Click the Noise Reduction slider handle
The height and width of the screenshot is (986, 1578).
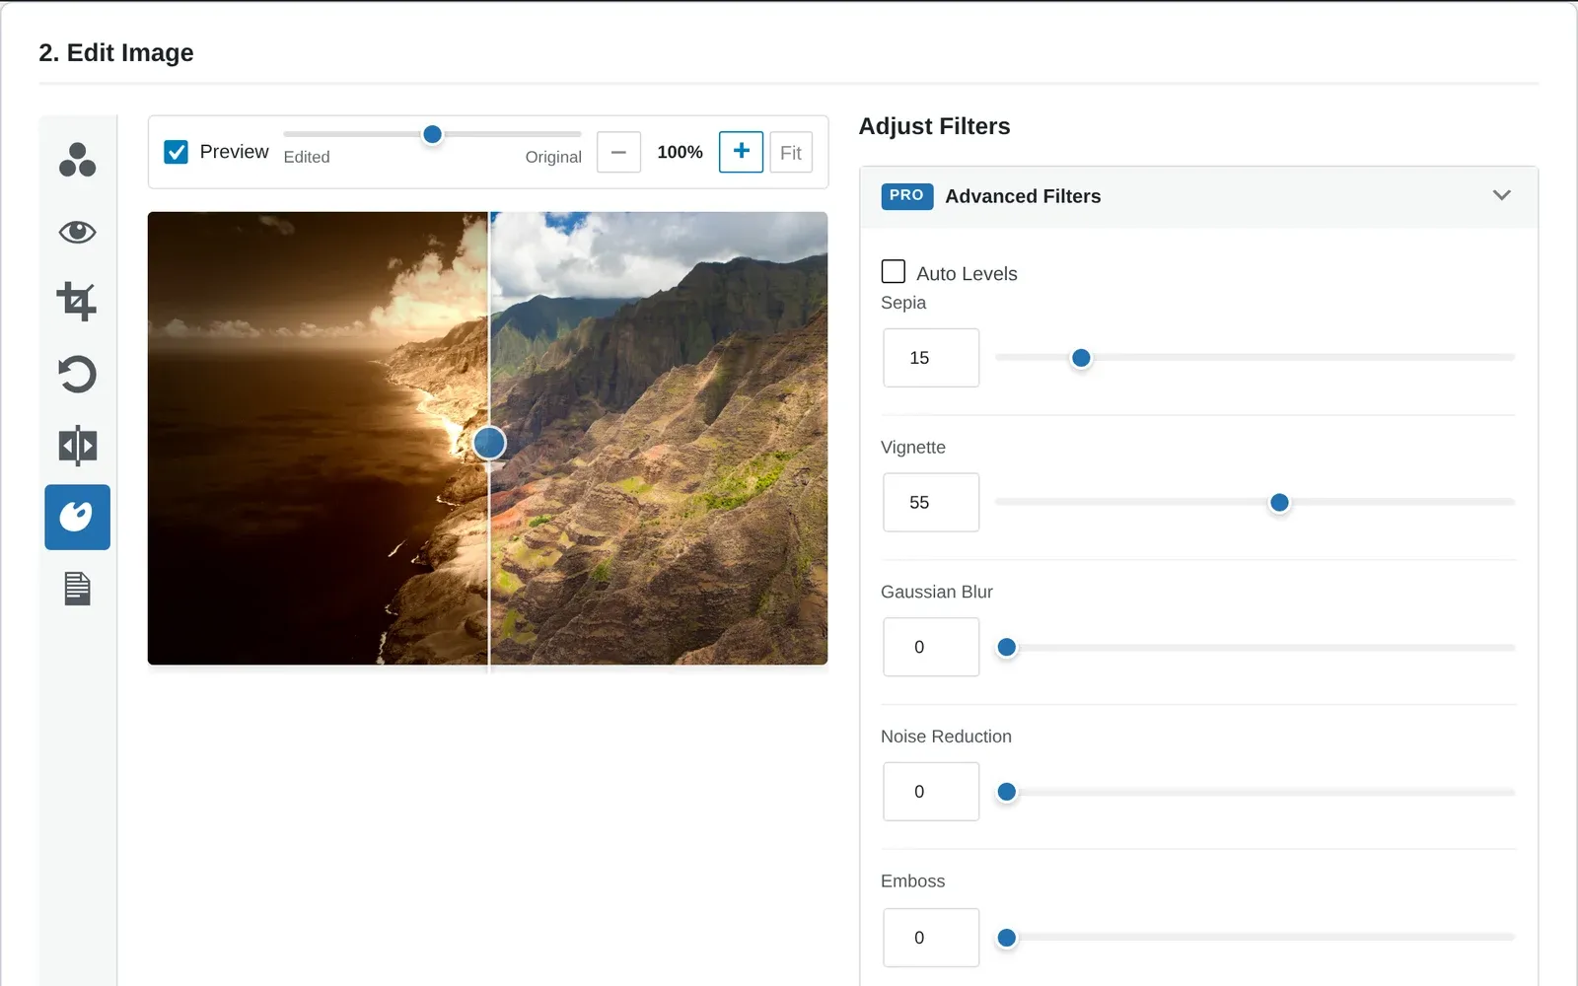point(1006,792)
